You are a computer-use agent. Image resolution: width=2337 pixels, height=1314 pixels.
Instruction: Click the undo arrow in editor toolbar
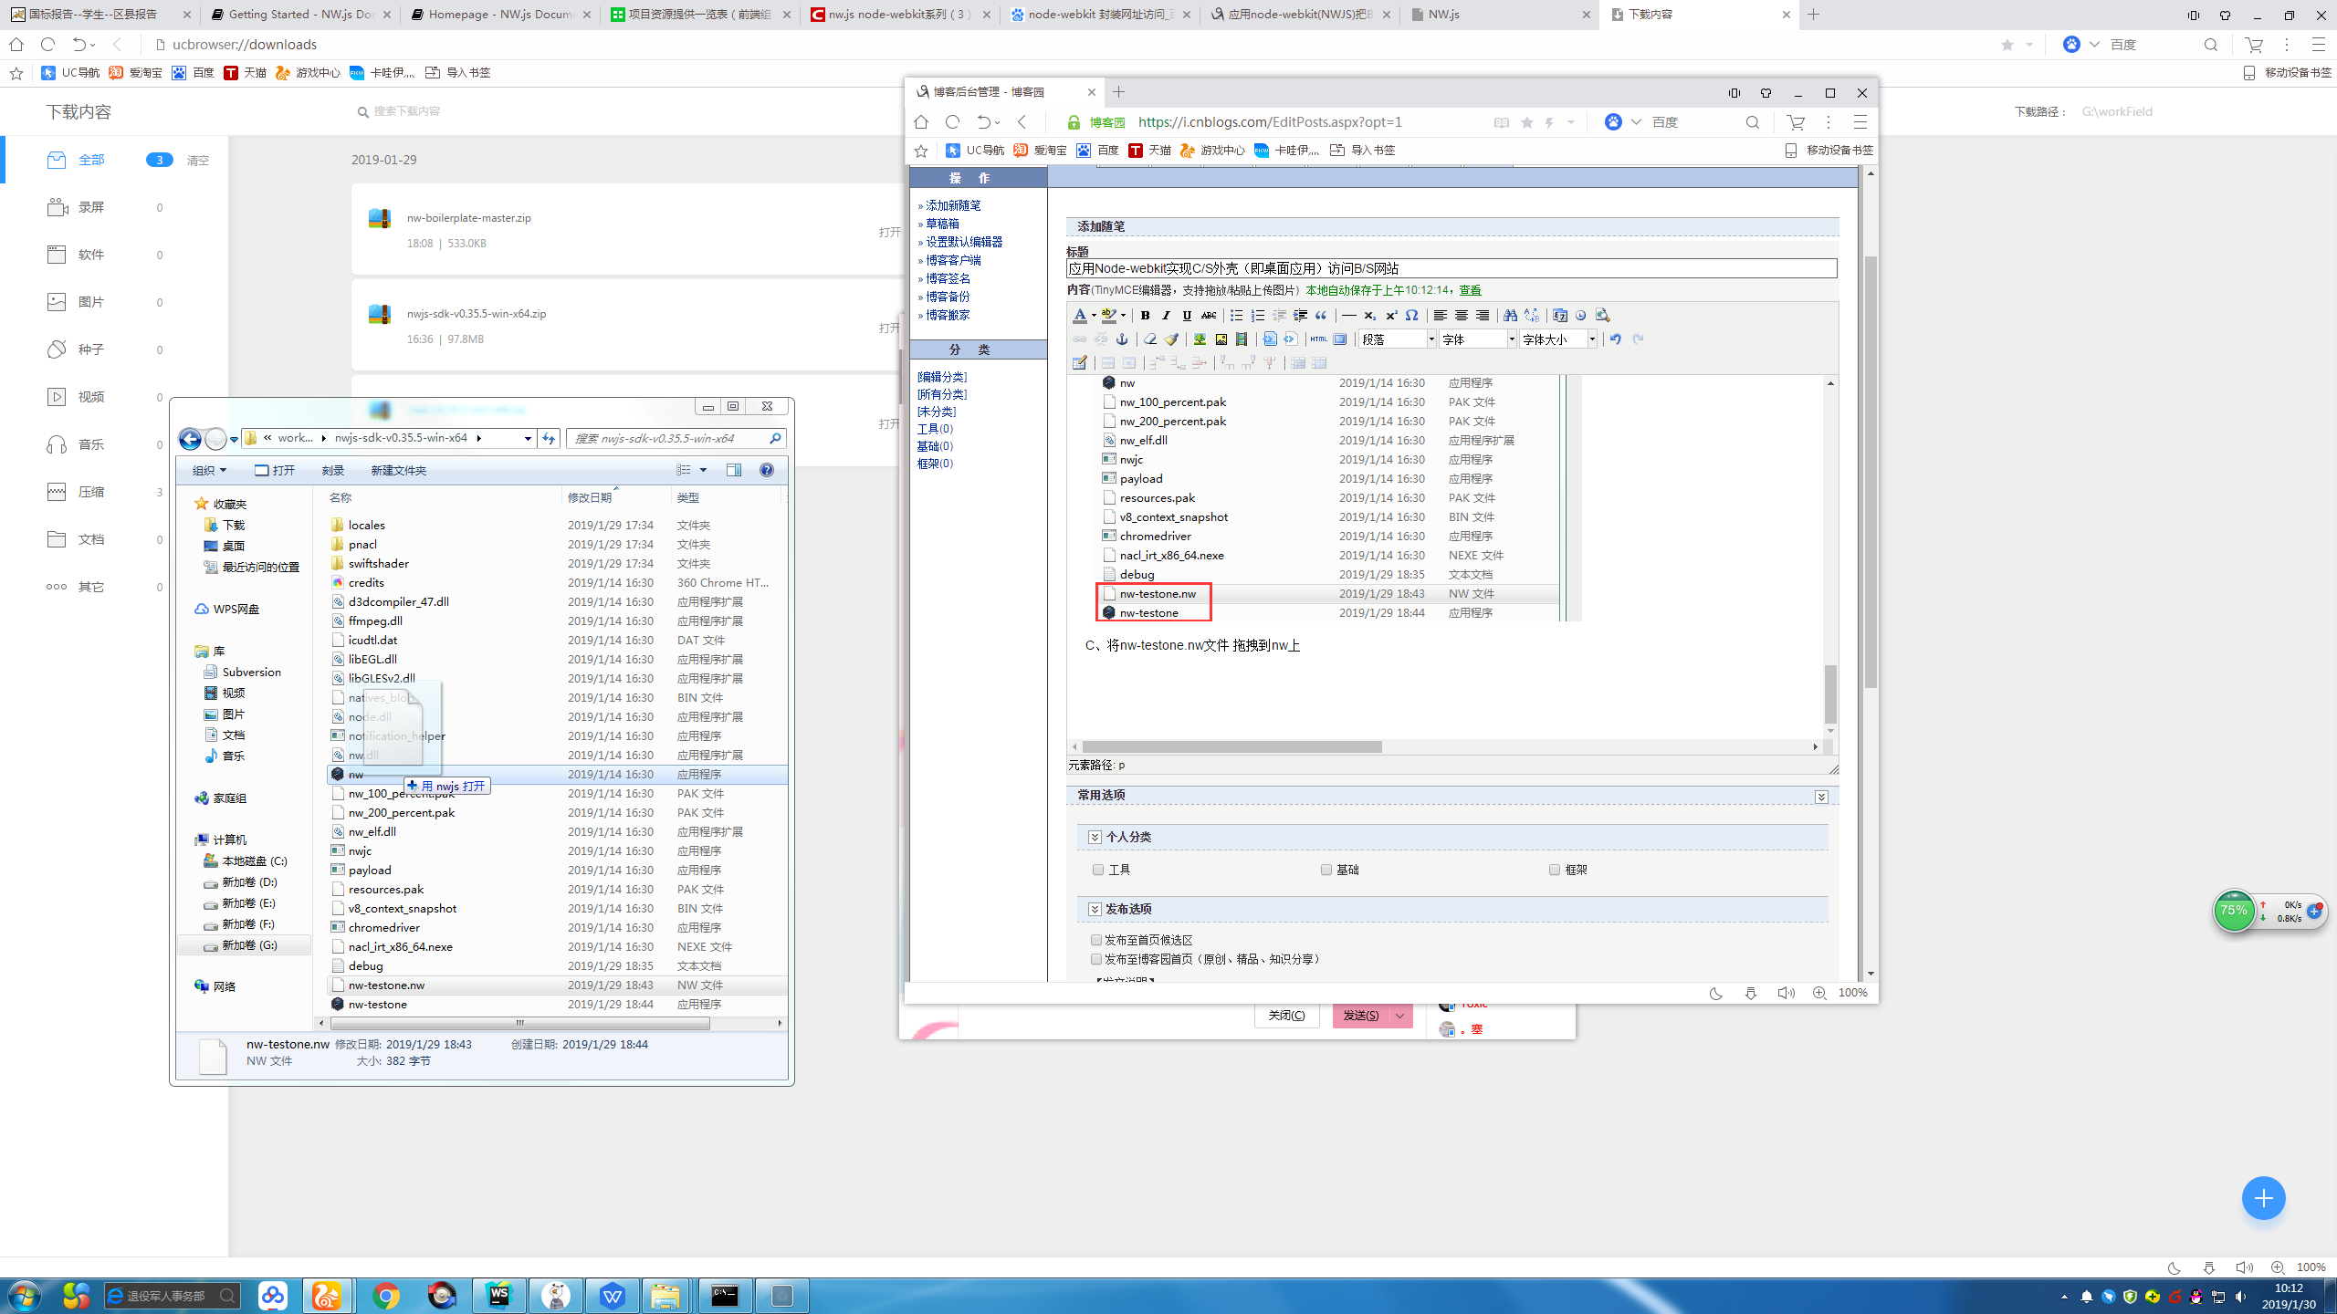tap(1615, 339)
